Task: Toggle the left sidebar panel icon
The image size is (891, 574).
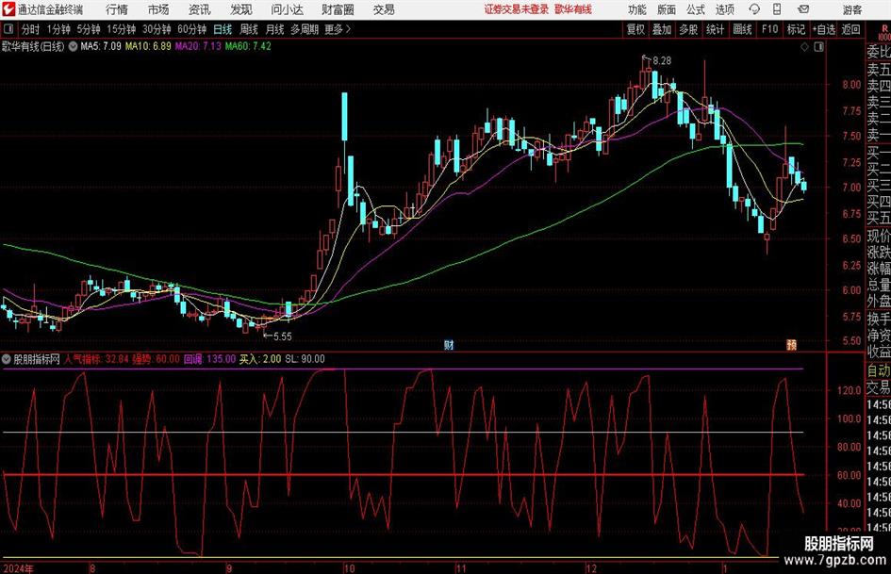Action: [8, 29]
